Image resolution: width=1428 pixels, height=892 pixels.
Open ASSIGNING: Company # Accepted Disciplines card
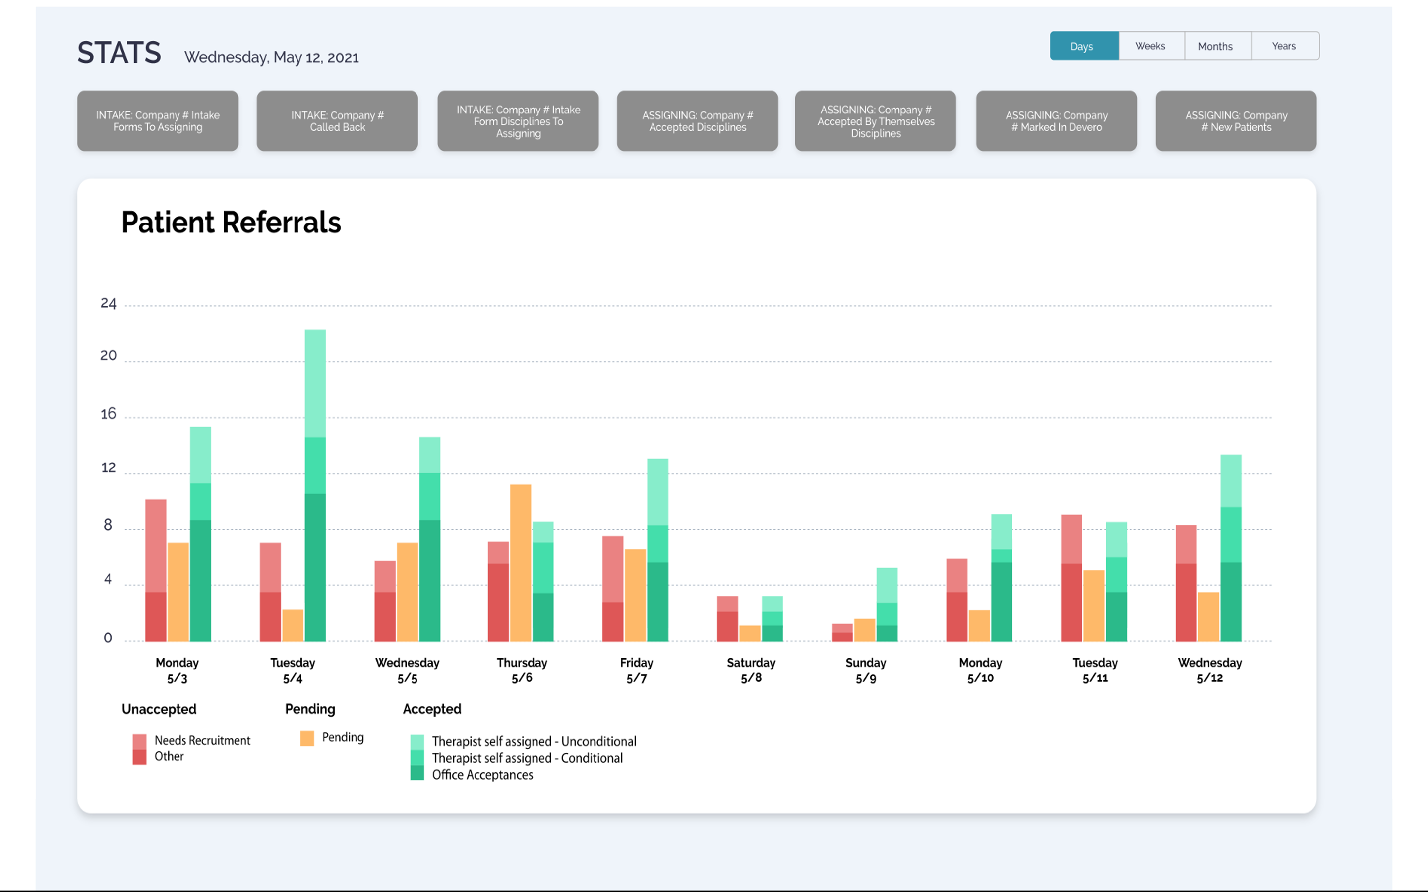click(698, 121)
